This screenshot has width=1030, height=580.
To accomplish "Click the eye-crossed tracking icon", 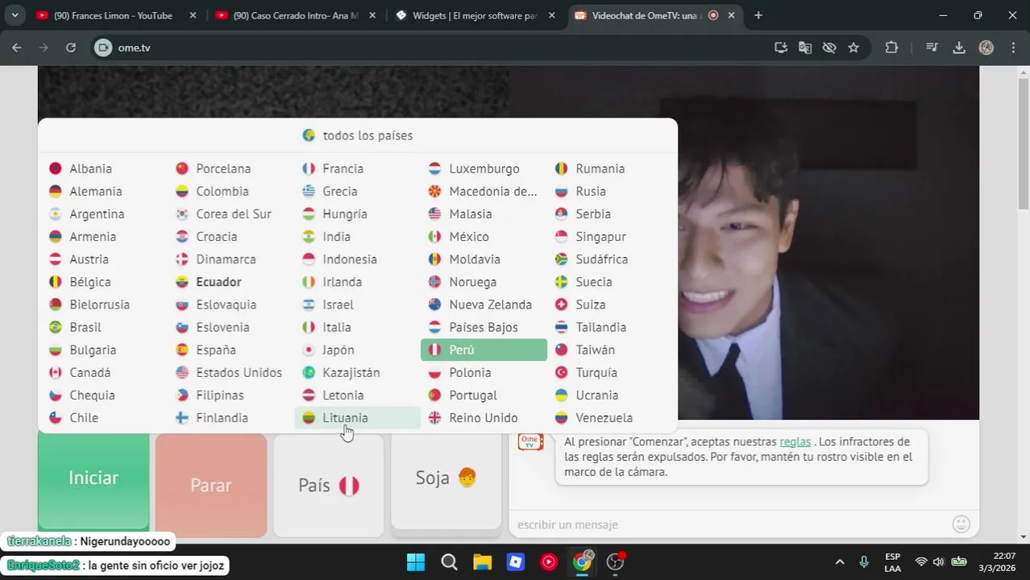I will pyautogui.click(x=829, y=48).
